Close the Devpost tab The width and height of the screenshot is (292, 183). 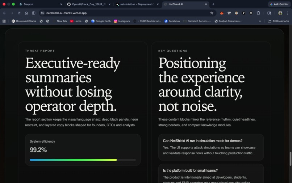pyautogui.click(x=61, y=4)
